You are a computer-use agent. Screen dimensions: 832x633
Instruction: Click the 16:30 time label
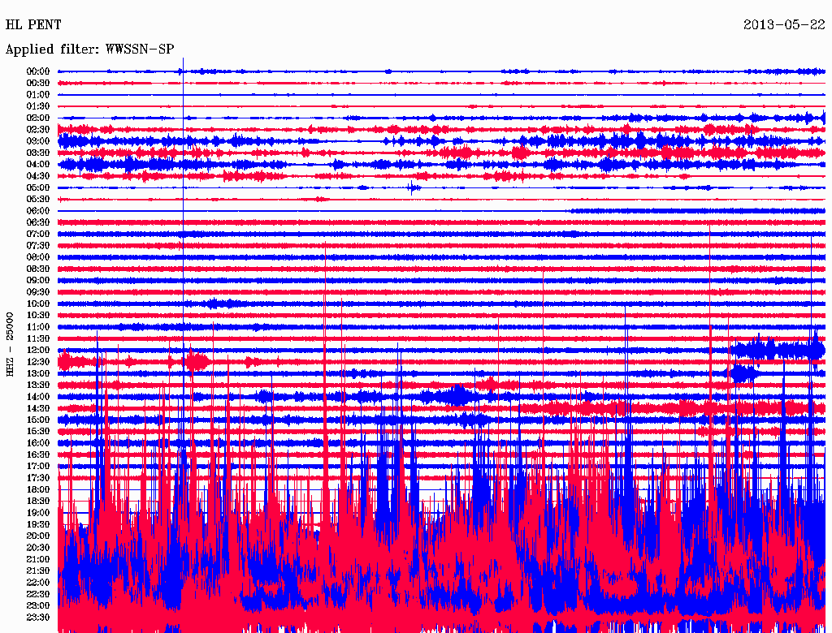pos(38,454)
